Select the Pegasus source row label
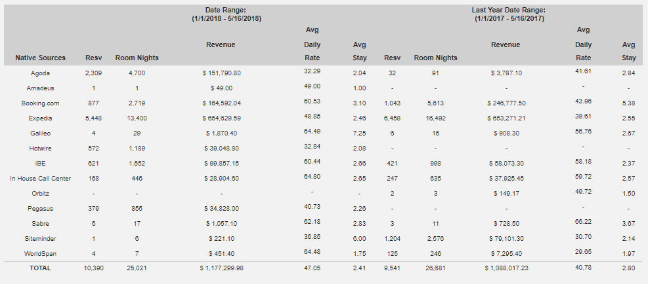The image size is (648, 284). 41,209
